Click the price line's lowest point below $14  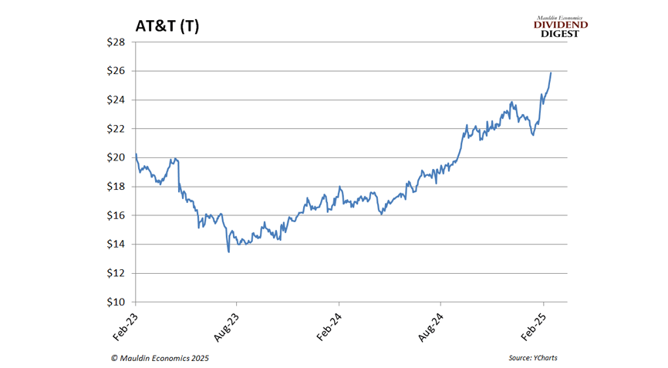(229, 252)
